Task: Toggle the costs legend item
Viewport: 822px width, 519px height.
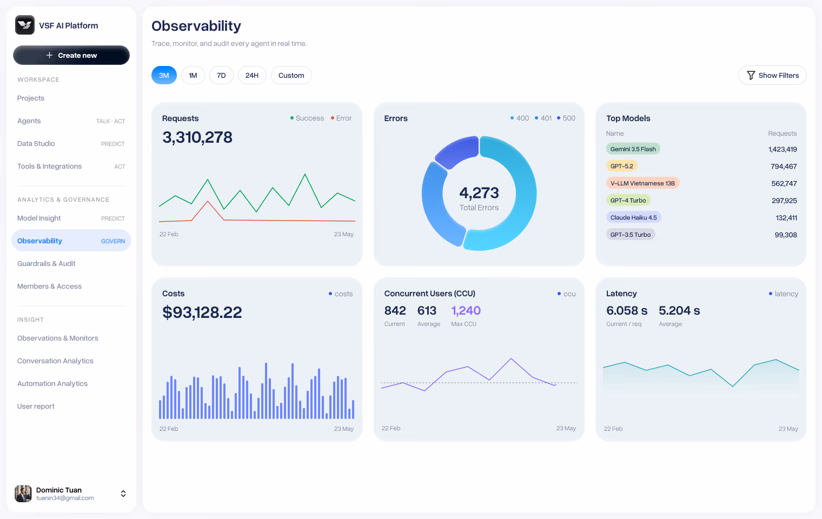Action: [341, 294]
